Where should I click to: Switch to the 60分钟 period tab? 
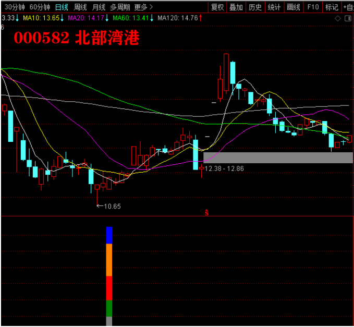(x=40, y=7)
